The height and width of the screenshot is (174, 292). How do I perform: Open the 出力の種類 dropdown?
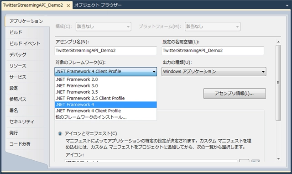click(x=214, y=72)
